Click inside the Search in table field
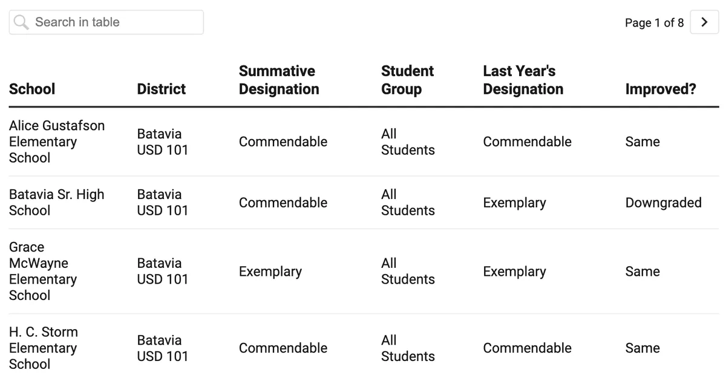This screenshot has width=726, height=381. [106, 22]
